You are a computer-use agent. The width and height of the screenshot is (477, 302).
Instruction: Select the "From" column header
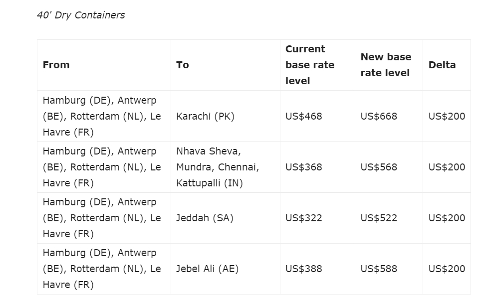(x=56, y=65)
